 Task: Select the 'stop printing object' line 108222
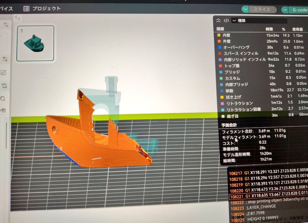coord(269,201)
